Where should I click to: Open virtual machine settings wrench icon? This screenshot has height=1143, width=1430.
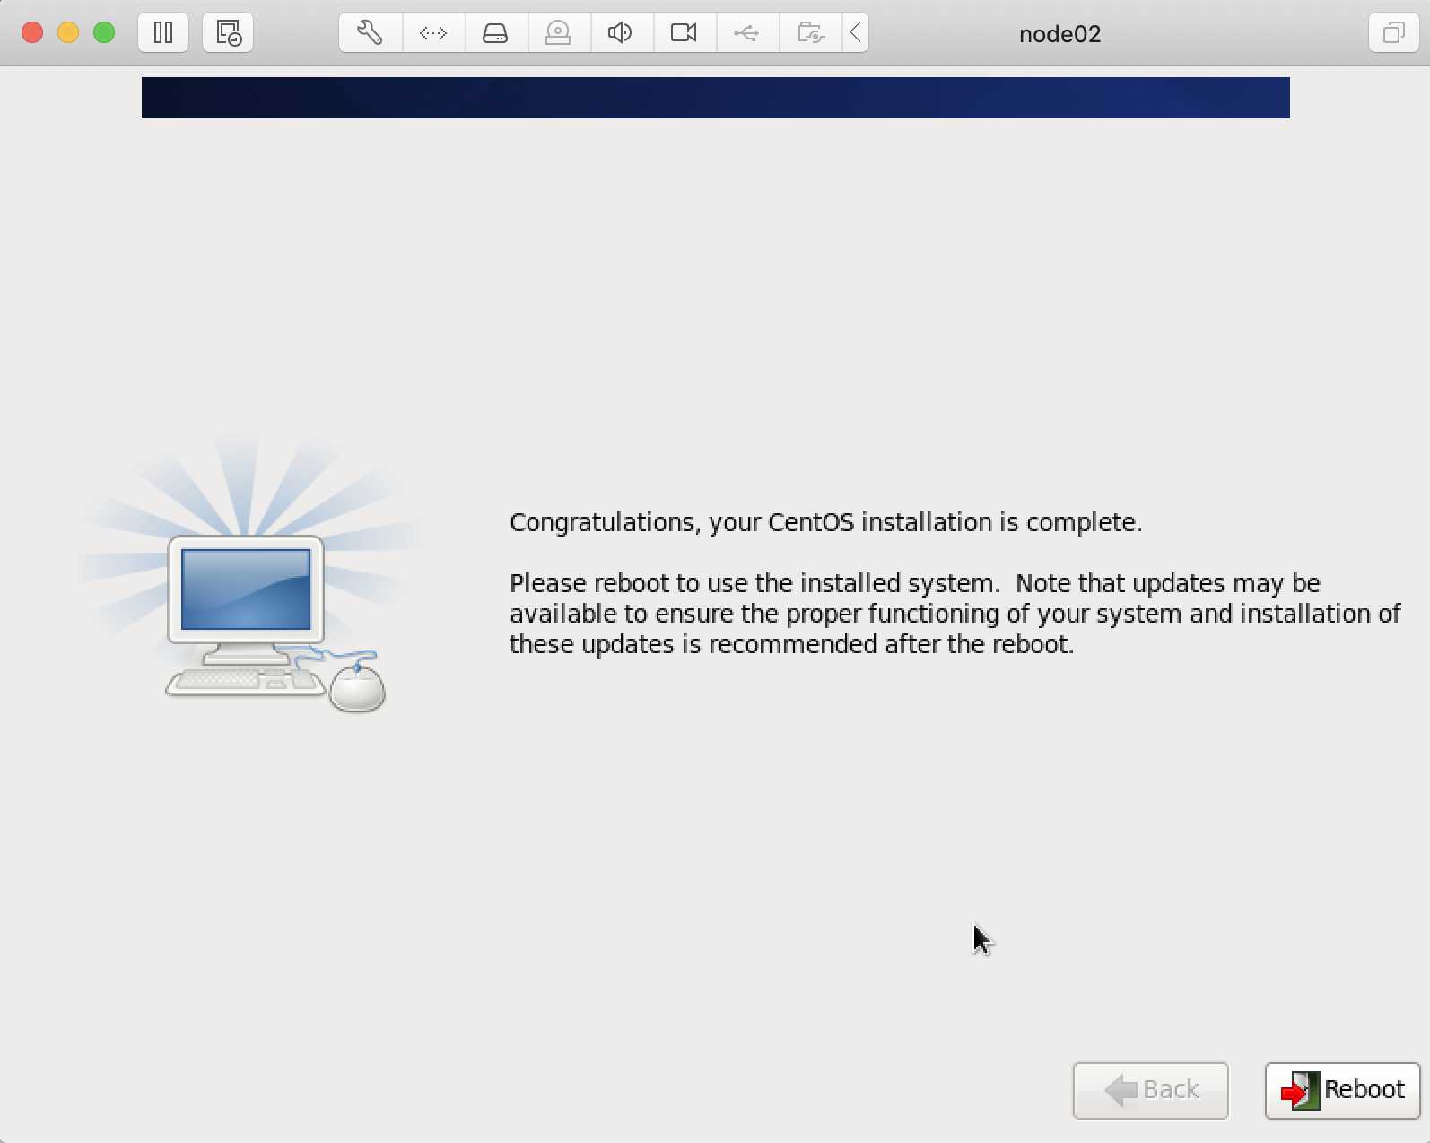point(371,33)
